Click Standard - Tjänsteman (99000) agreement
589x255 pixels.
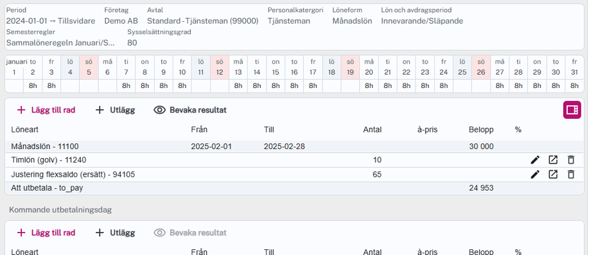coord(203,21)
